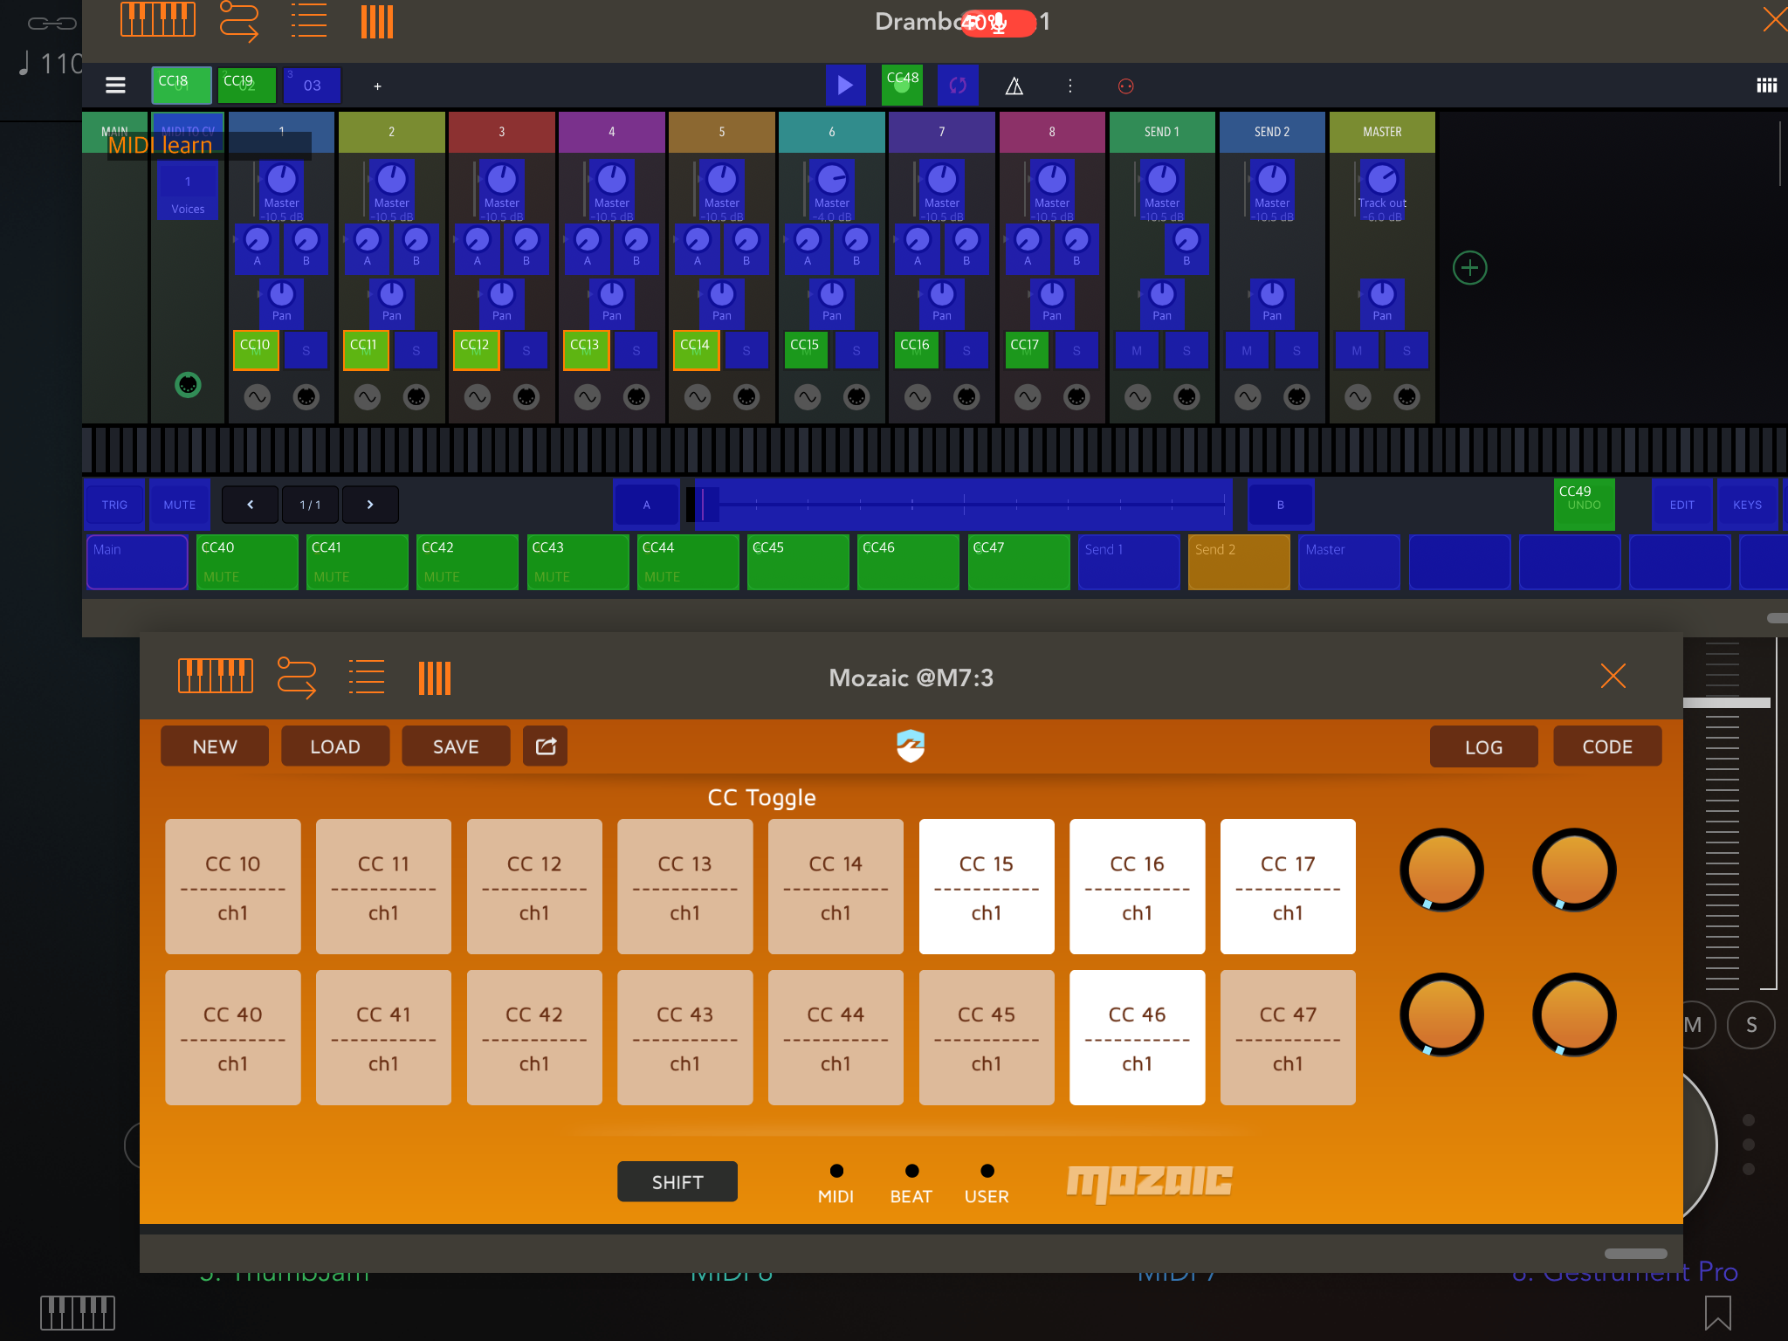Viewport: 1788px width, 1341px height.
Task: Select scene tab 03
Action: [312, 86]
